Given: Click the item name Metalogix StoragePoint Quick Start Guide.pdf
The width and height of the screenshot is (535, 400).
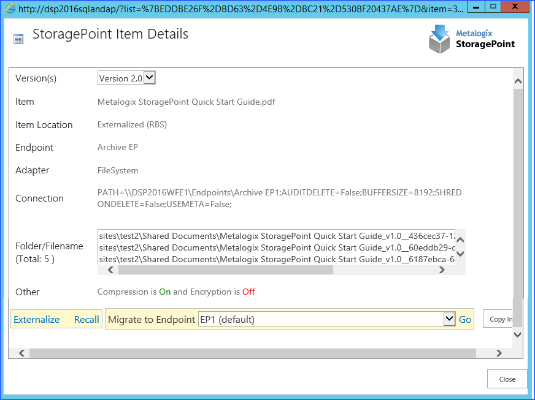Looking at the screenshot, I should pos(187,102).
